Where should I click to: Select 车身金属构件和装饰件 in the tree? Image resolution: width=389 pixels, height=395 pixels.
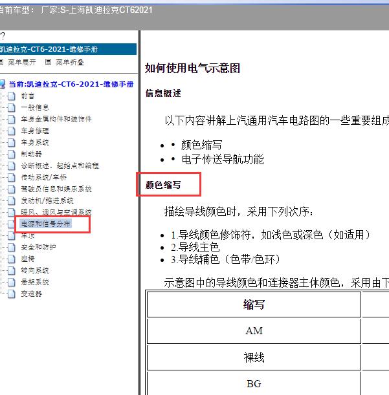coord(56,119)
